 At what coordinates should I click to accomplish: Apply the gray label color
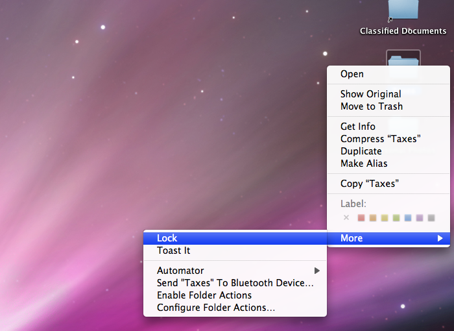pyautogui.click(x=431, y=218)
